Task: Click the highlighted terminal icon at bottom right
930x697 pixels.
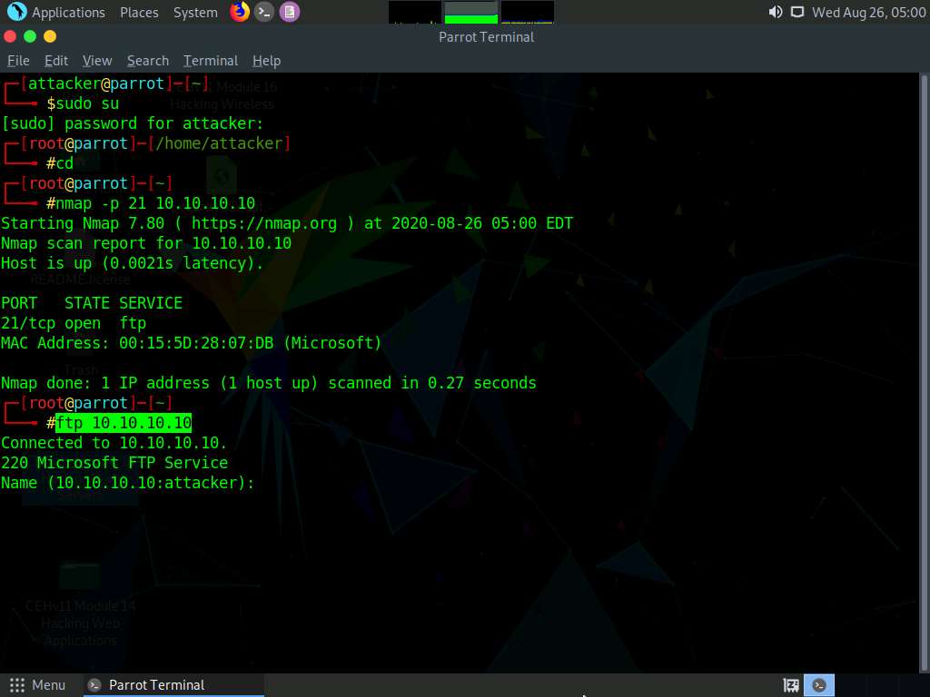Action: 819,685
